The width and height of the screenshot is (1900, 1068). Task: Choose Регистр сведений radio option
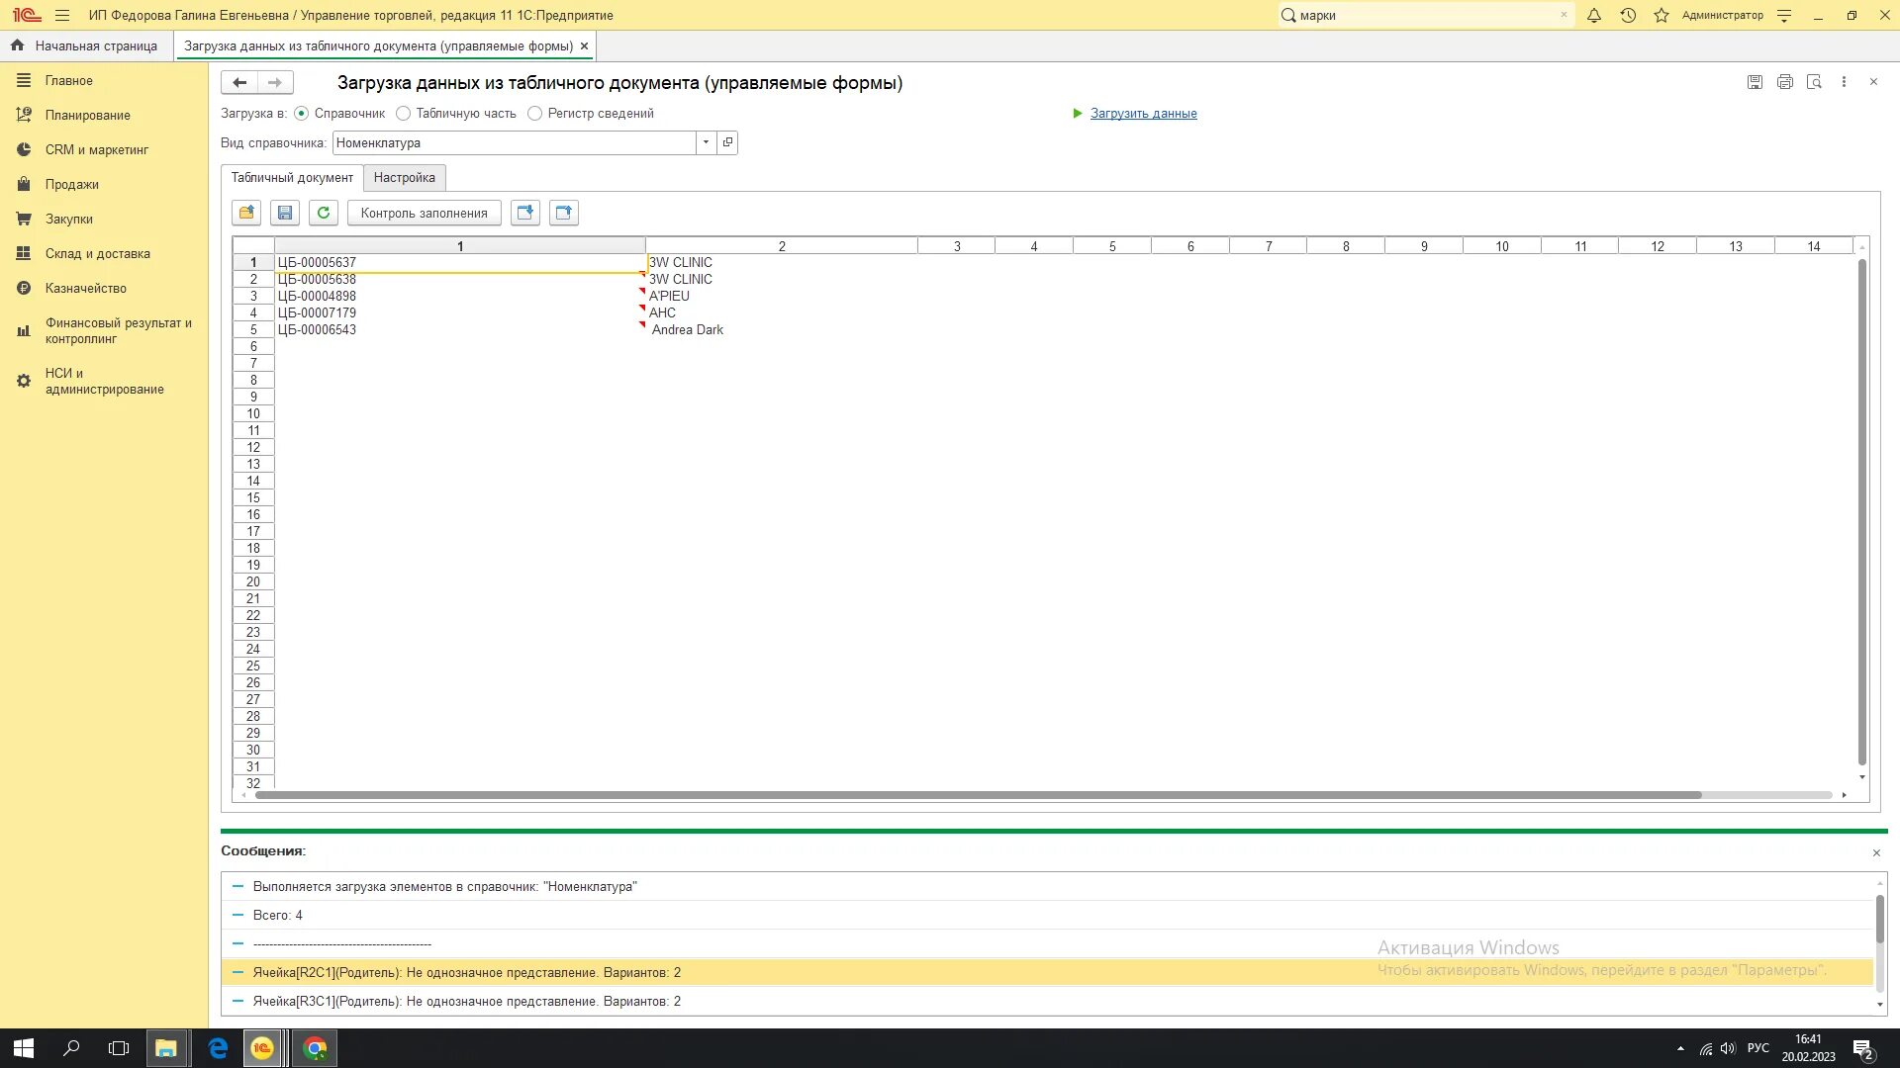tap(535, 114)
